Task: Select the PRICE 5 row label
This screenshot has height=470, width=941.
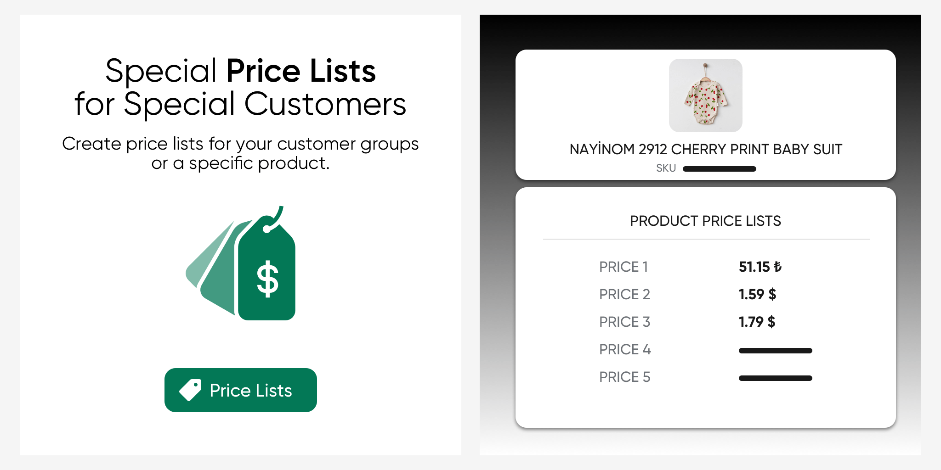Action: [624, 377]
